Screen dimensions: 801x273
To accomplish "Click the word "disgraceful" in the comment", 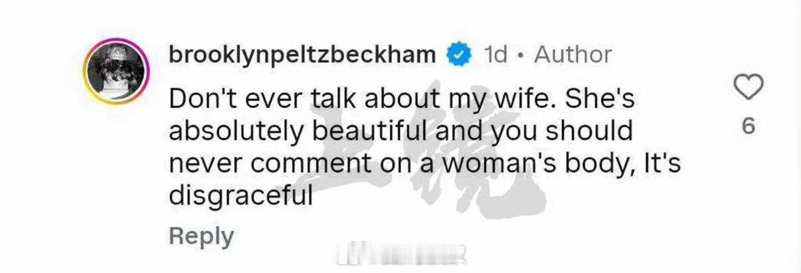I will point(240,195).
